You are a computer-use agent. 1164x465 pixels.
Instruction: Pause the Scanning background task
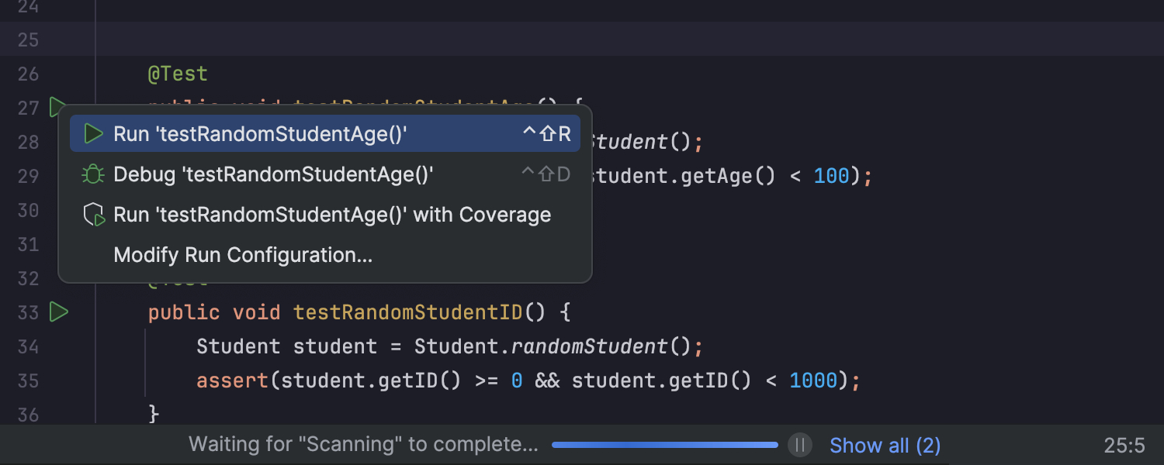[799, 445]
